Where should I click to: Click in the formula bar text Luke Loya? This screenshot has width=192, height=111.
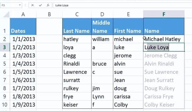62,5
